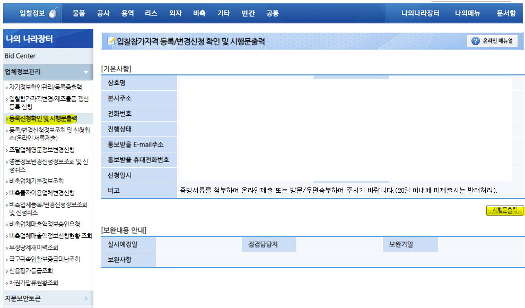Collapse the 업체정보관리 section arrow
Screen dimensions: 525x308
pyautogui.click(x=86, y=72)
